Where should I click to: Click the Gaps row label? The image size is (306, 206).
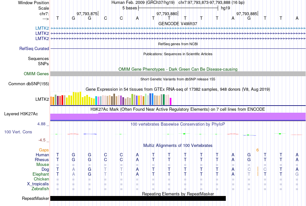[x=44, y=150]
